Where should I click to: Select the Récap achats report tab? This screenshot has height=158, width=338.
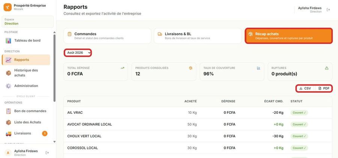(x=289, y=36)
